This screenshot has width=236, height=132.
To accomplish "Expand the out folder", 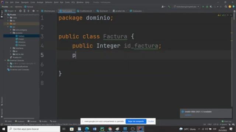I will click(8, 23).
